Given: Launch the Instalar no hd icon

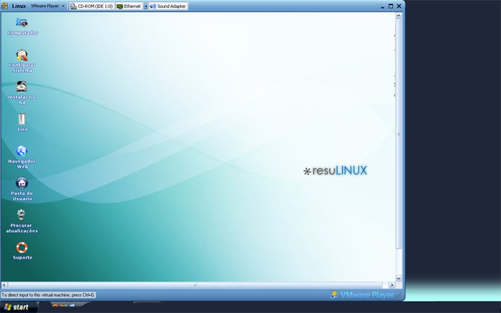Looking at the screenshot, I should [21, 86].
